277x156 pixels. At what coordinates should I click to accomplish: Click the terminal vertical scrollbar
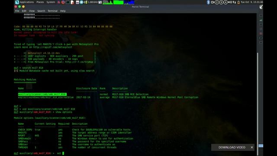258,104
